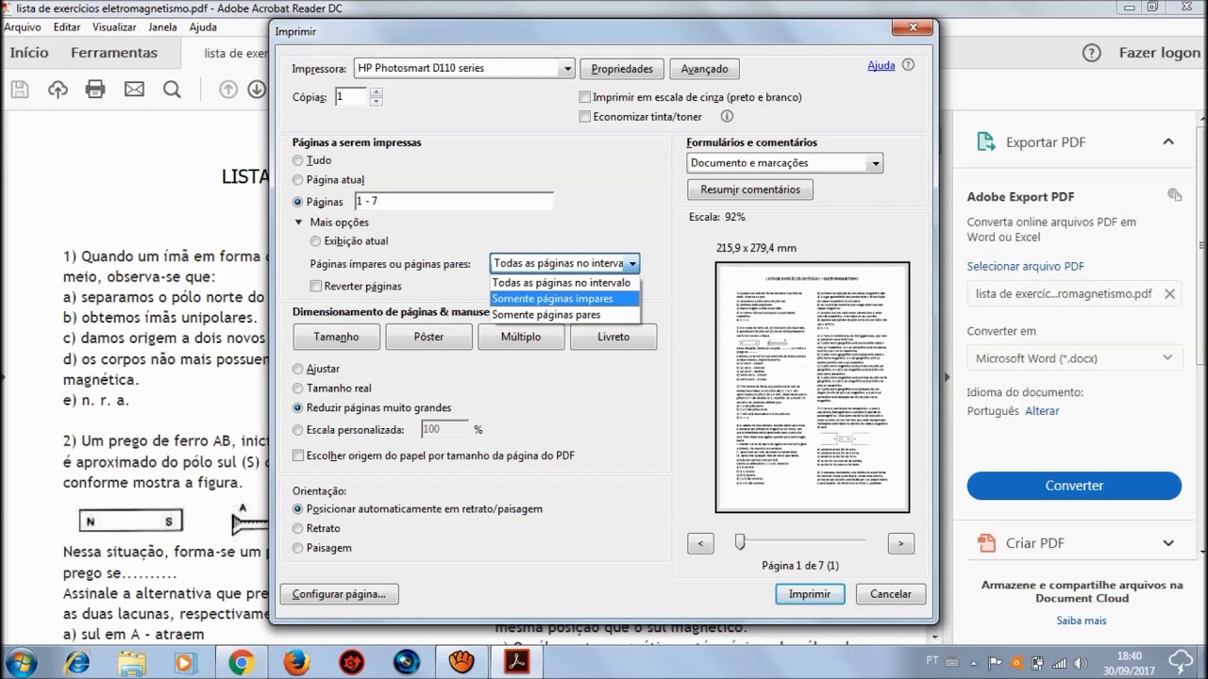This screenshot has width=1208, height=679.
Task: Open Internet Explorer from taskbar
Action: [76, 662]
